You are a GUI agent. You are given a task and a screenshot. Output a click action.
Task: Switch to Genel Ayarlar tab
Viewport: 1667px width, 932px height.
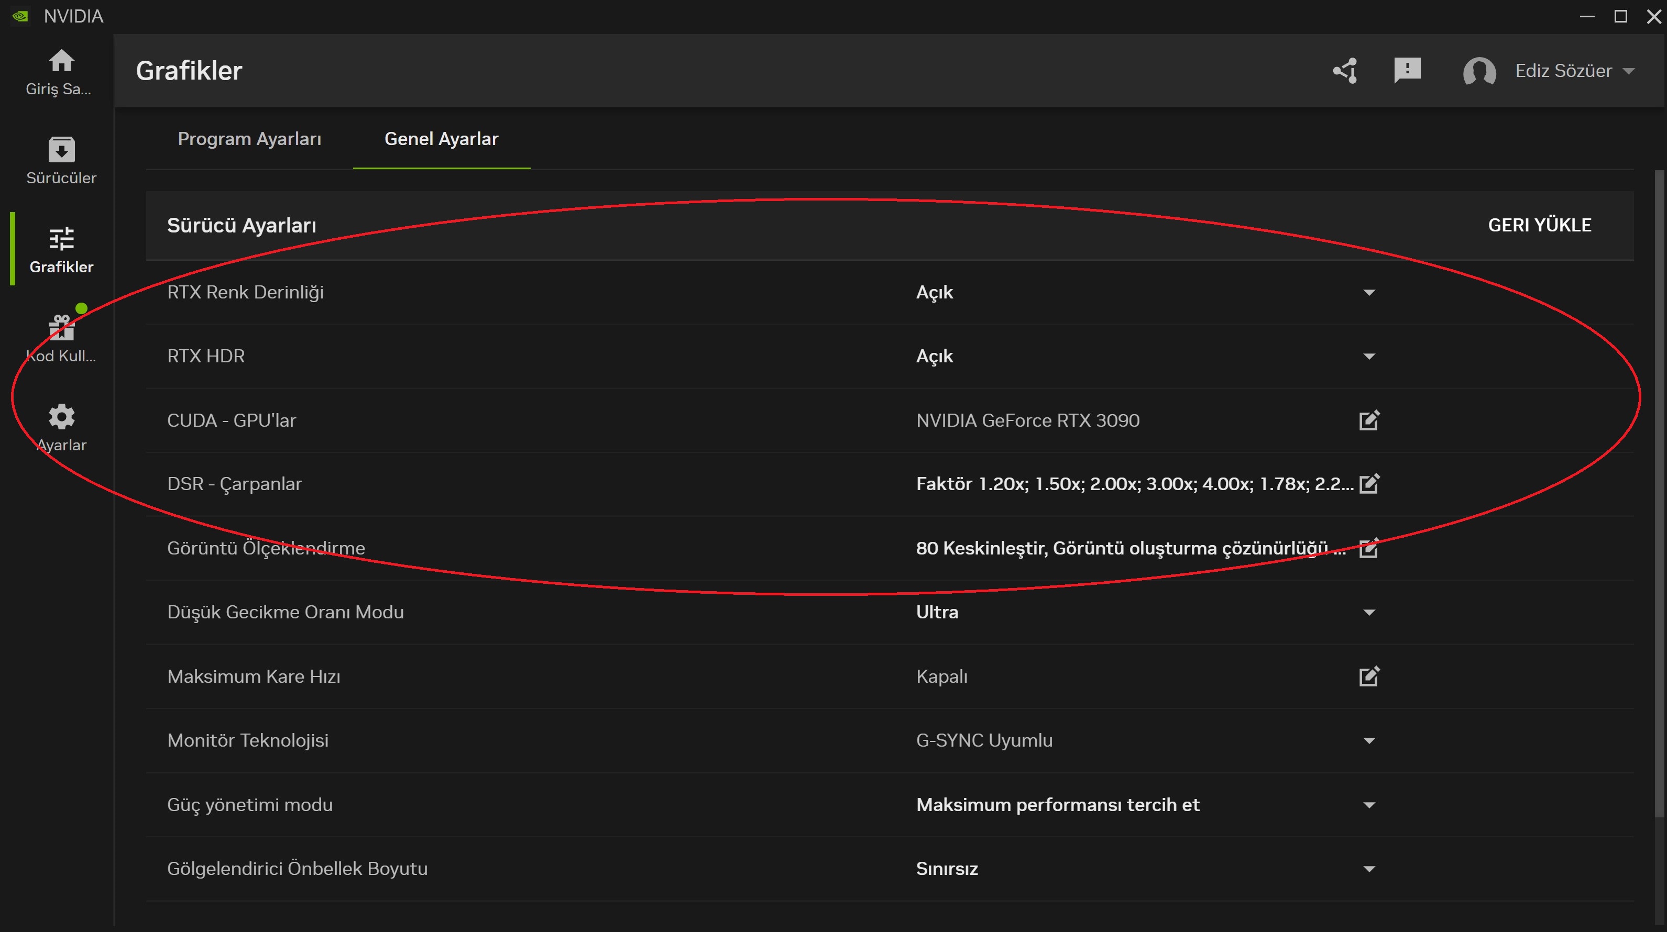[441, 139]
